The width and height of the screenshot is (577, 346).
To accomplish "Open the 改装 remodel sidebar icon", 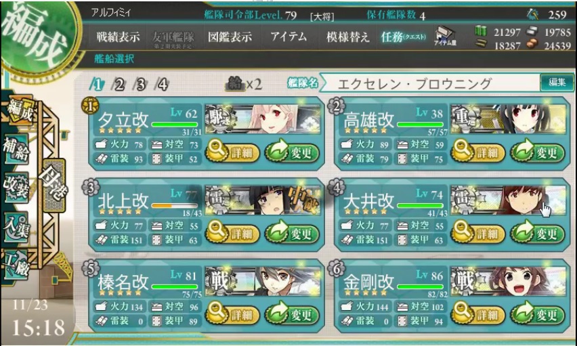I will tap(16, 187).
